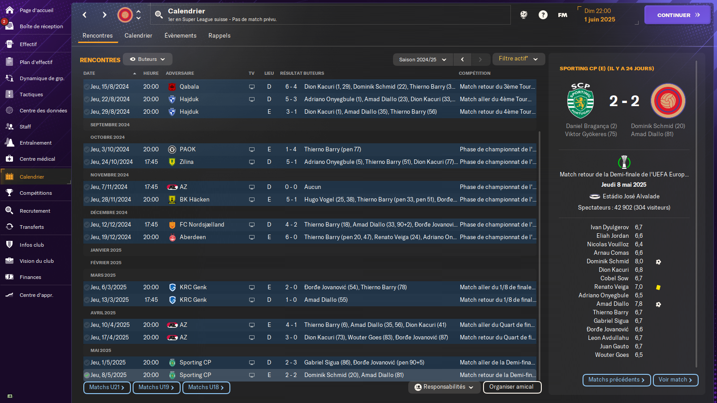Click the Centre médical icon
Image resolution: width=717 pixels, height=403 pixels.
pos(9,159)
